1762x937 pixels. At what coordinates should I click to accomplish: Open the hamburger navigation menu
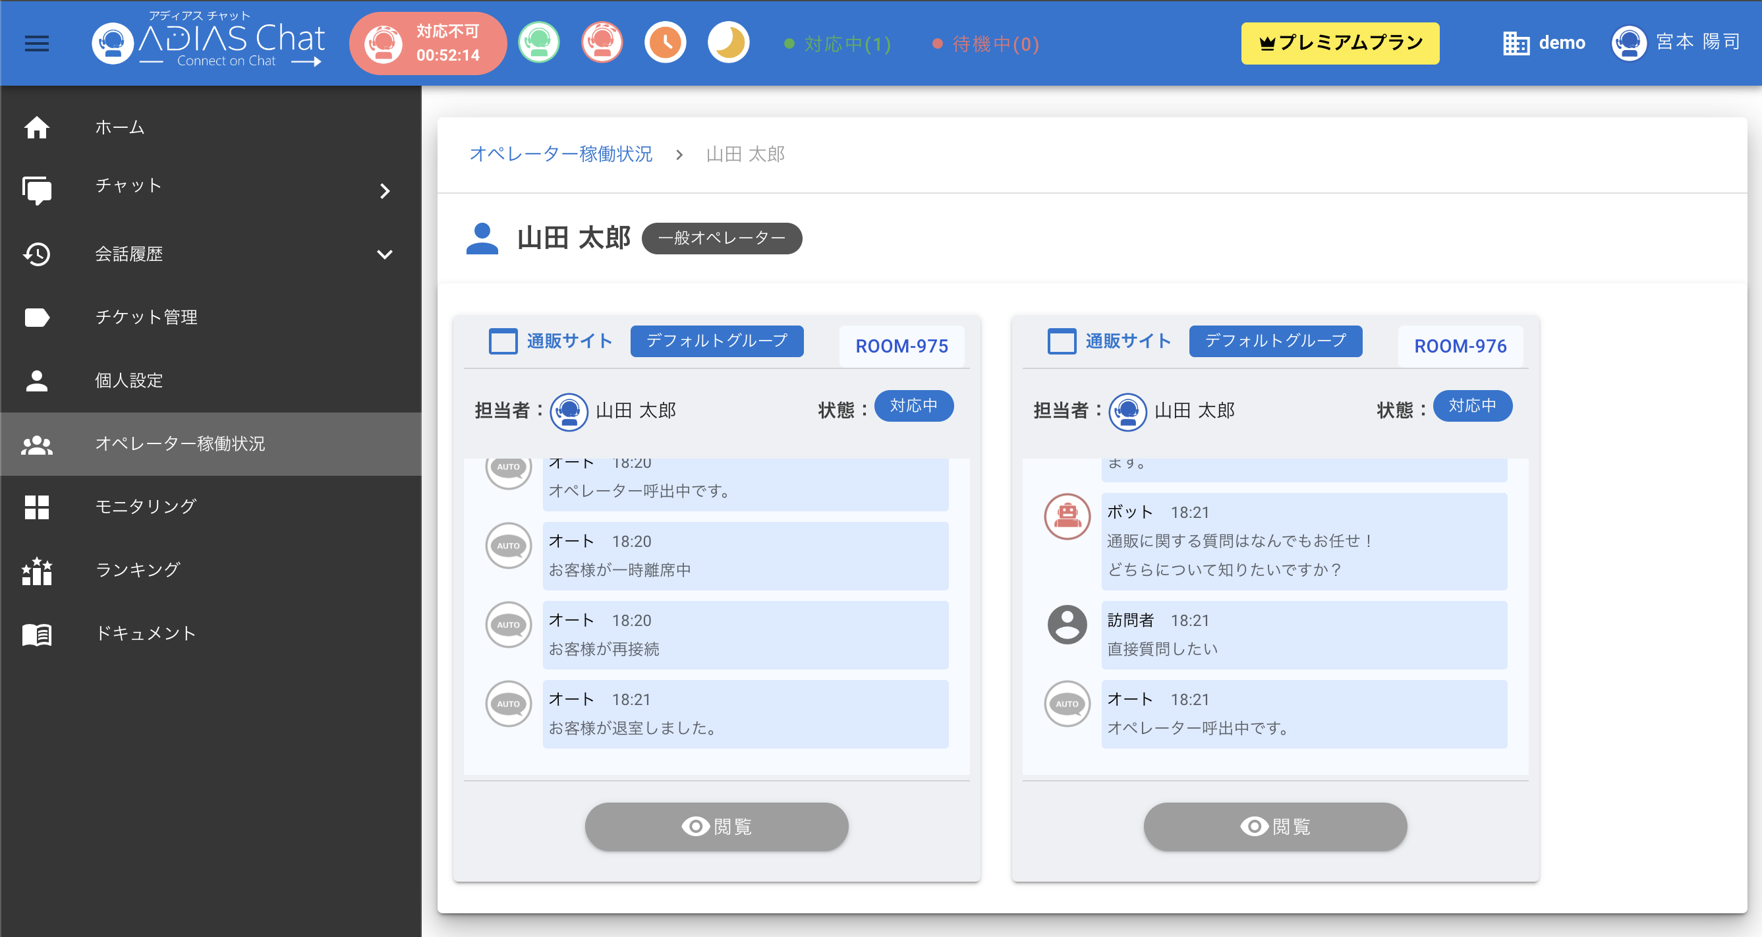pyautogui.click(x=36, y=43)
